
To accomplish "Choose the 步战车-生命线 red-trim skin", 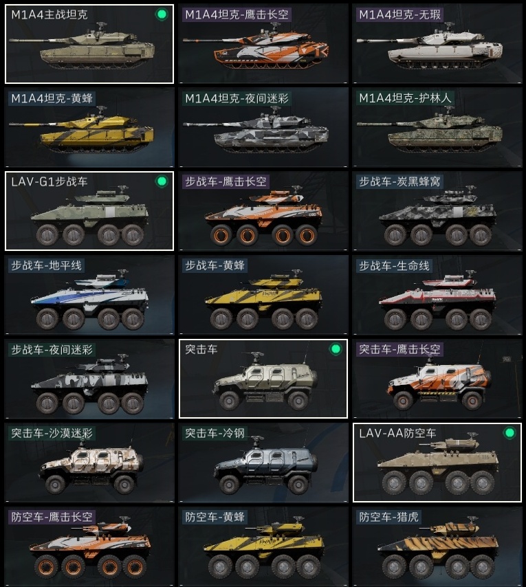I will coord(437,295).
